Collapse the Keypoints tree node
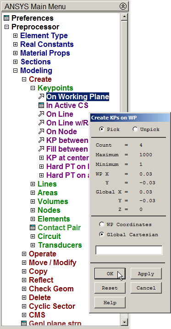The width and height of the screenshot is (171, 329). pyautogui.click(x=33, y=88)
